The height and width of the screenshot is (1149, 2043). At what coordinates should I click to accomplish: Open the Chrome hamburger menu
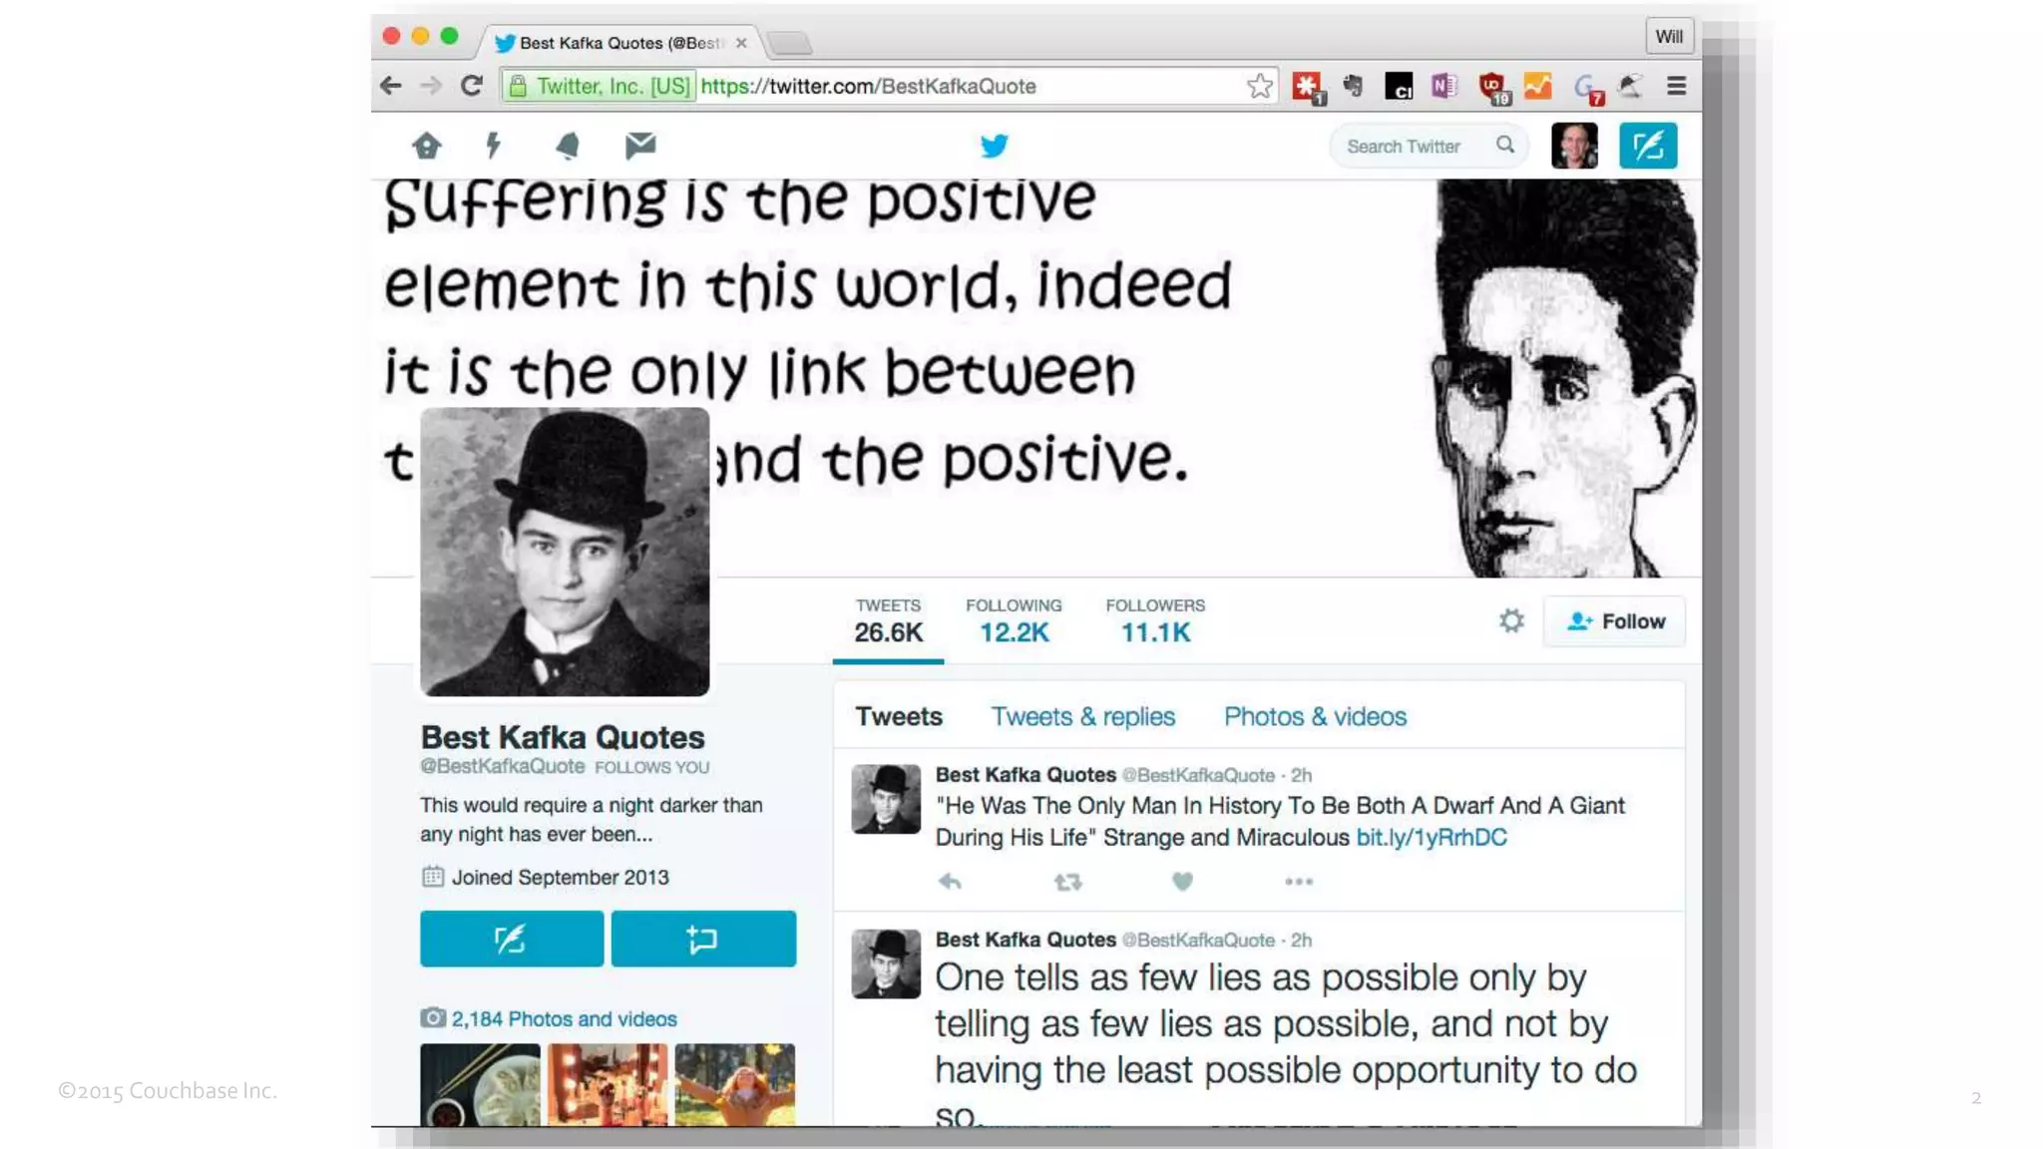tap(1676, 87)
